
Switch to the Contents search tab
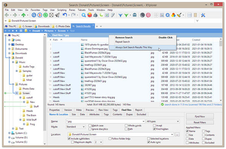tap(117, 114)
